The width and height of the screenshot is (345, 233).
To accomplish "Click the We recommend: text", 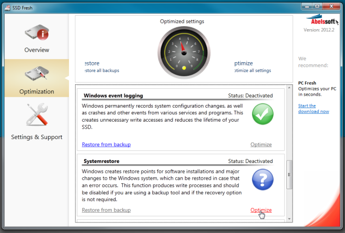I will (x=313, y=62).
